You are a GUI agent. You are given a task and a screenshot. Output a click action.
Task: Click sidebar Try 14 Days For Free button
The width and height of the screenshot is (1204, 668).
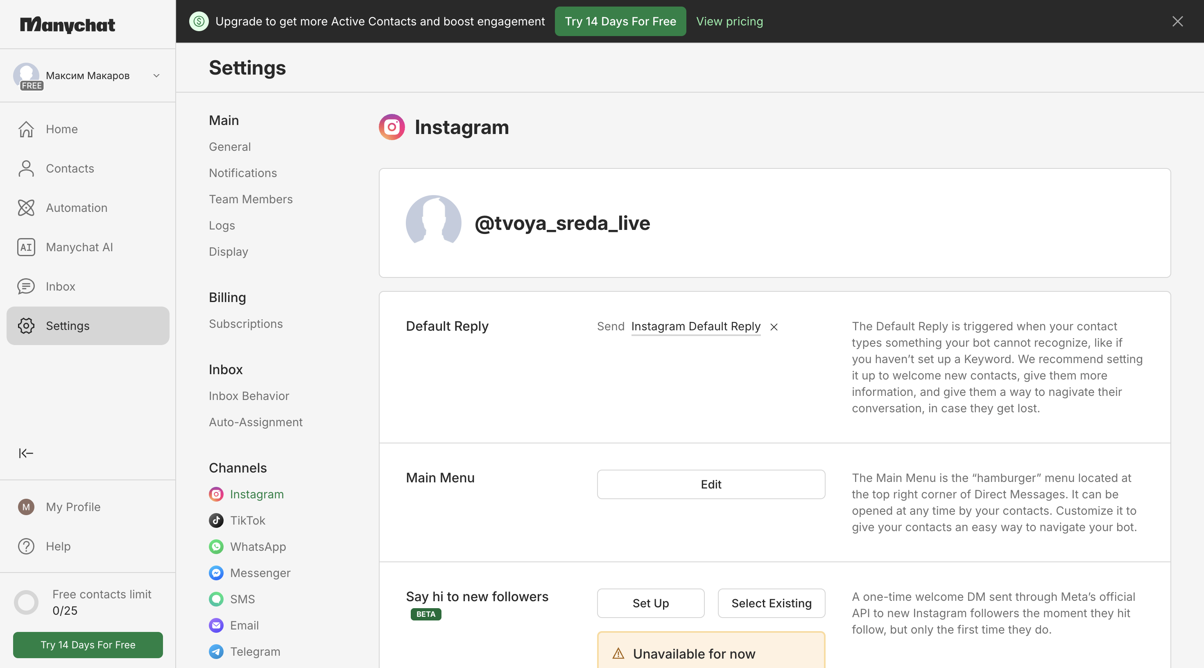point(88,645)
